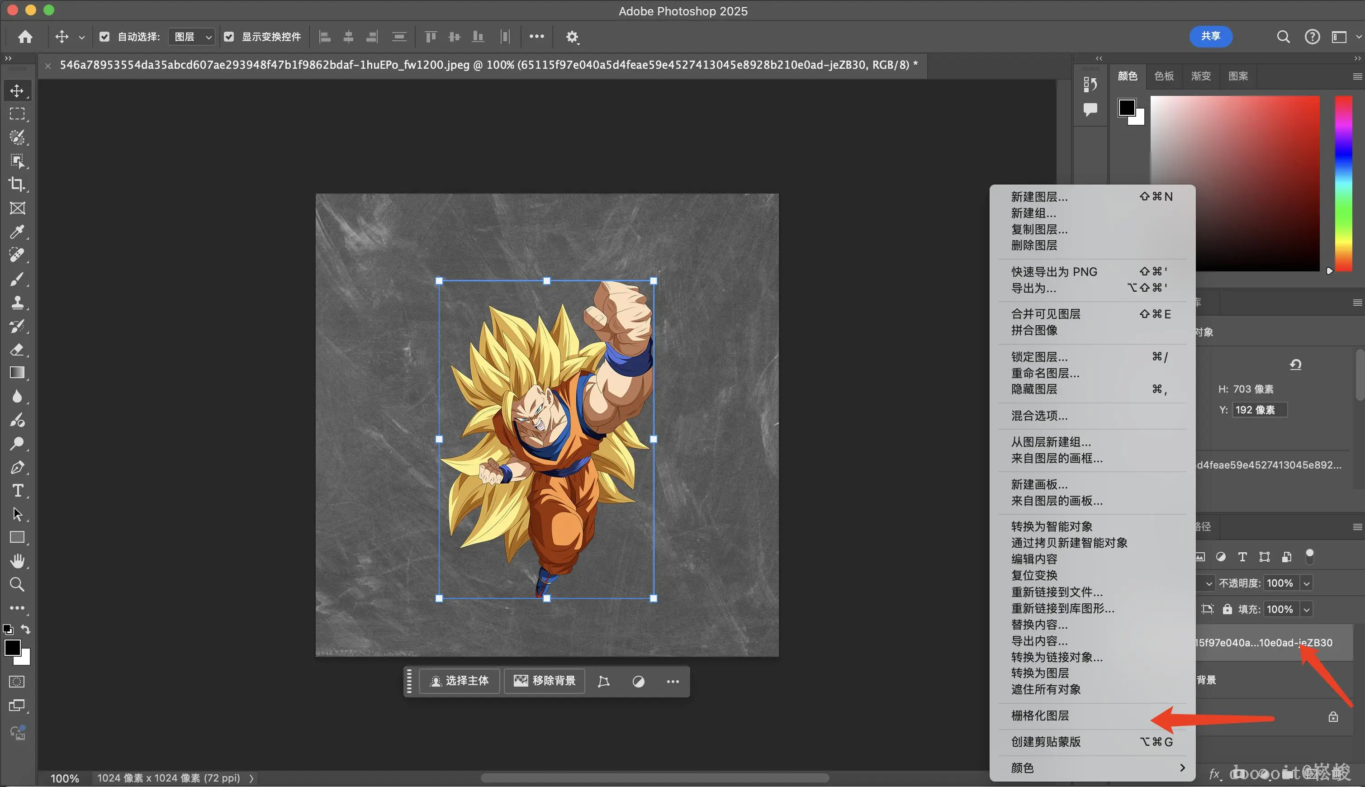Select the Brush tool

pos(17,279)
